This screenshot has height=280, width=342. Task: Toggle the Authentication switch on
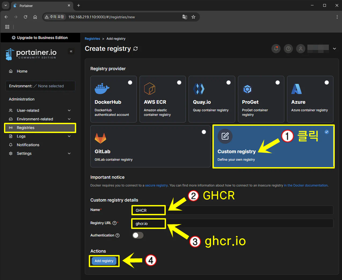[x=138, y=235]
